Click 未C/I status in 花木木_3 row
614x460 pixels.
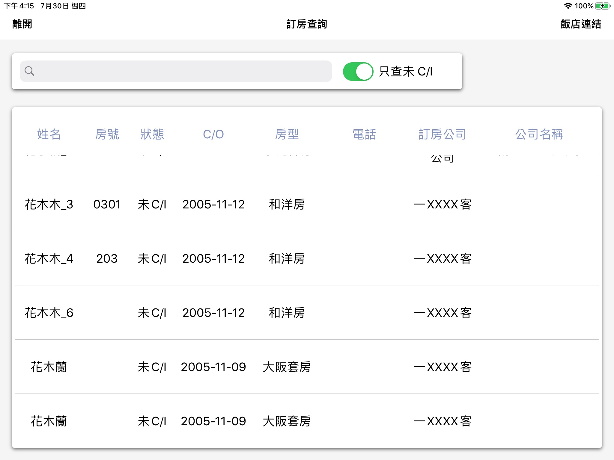152,204
